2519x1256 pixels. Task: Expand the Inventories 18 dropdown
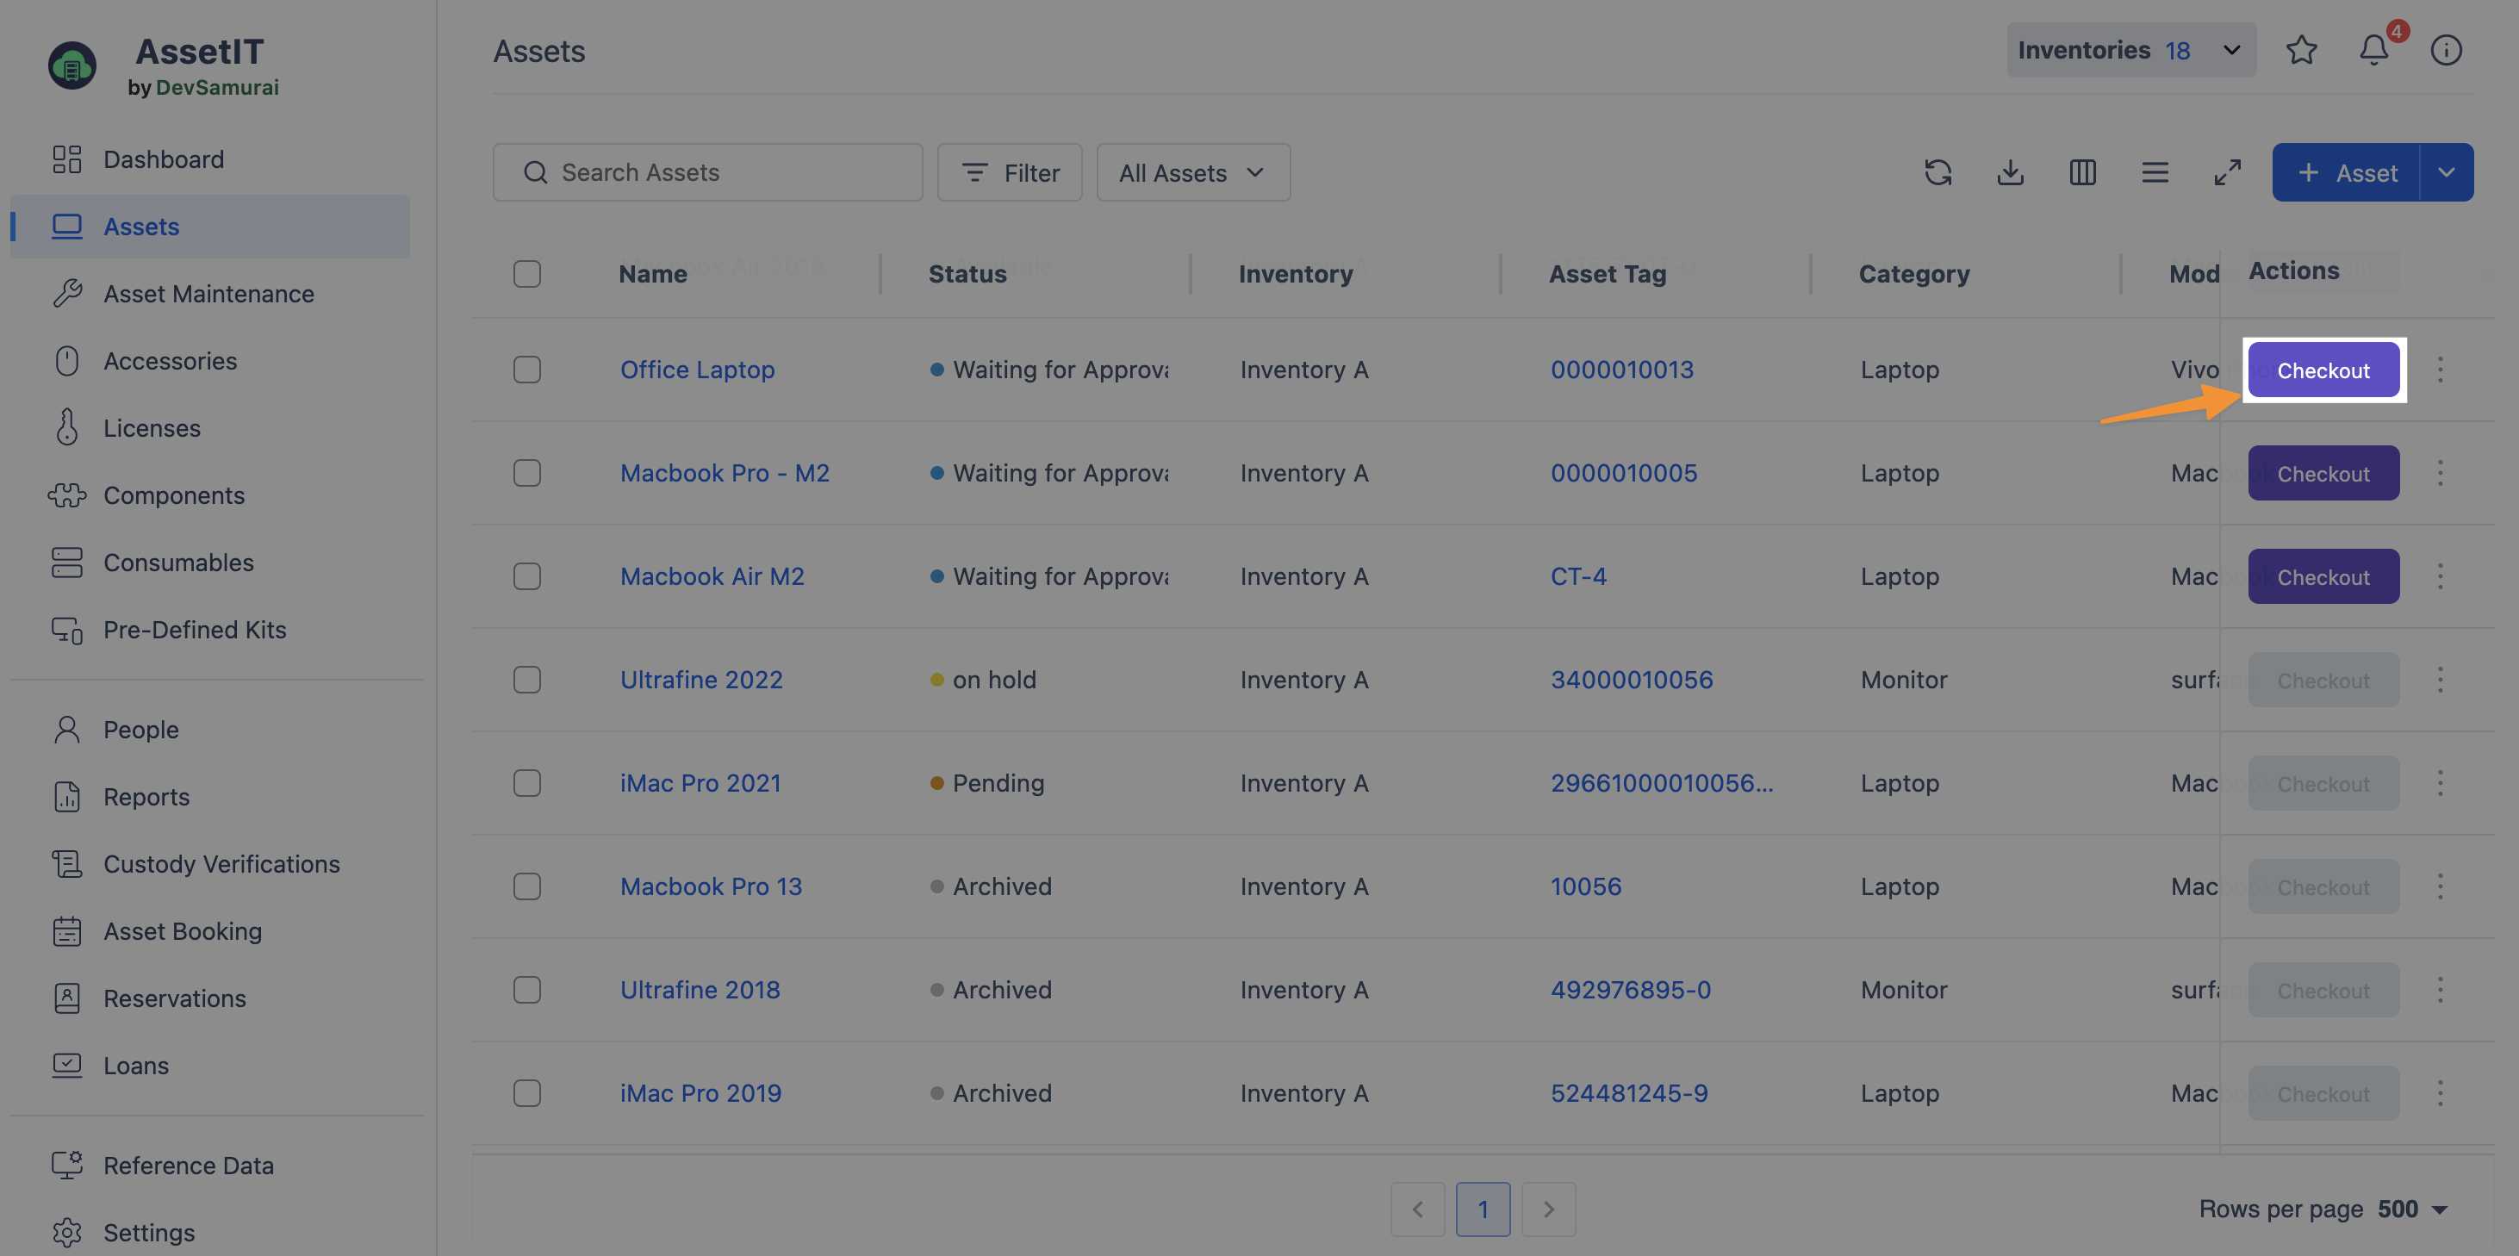pyautogui.click(x=2130, y=50)
